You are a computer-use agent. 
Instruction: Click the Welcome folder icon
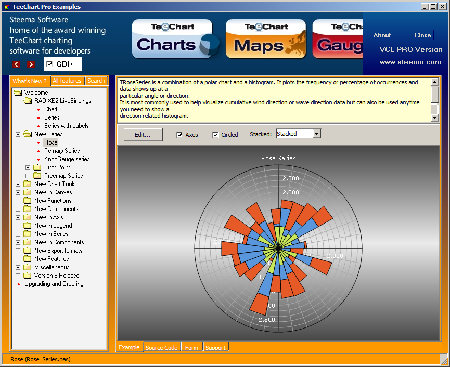point(18,93)
